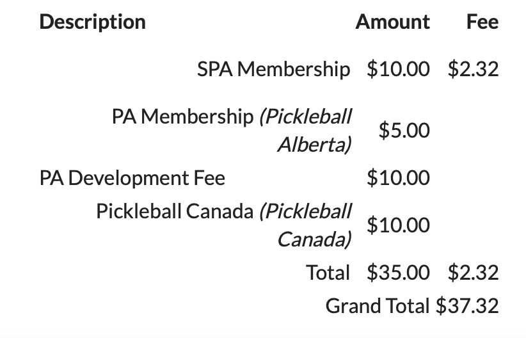Click the Description column header

tap(93, 22)
